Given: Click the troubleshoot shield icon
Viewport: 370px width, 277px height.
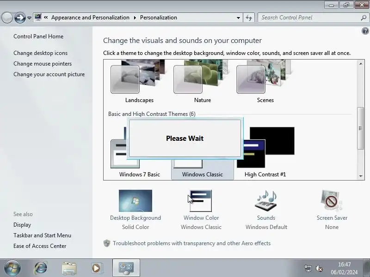Looking at the screenshot, I should [x=107, y=243].
